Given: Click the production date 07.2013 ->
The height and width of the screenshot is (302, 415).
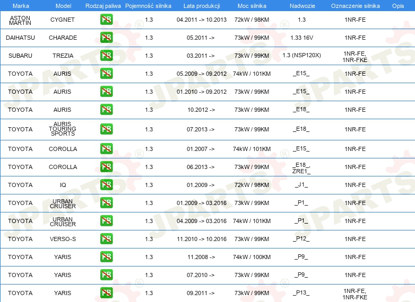Looking at the screenshot, I should 201,129.
